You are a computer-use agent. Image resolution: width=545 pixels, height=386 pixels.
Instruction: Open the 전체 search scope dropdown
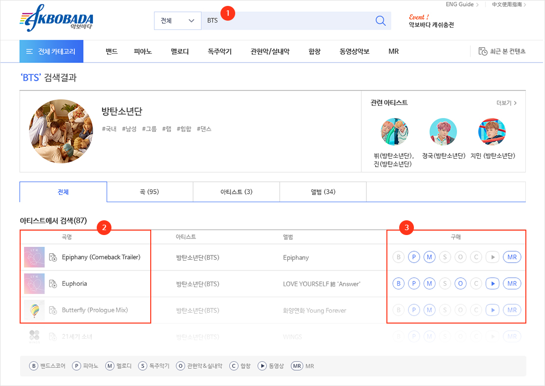178,21
